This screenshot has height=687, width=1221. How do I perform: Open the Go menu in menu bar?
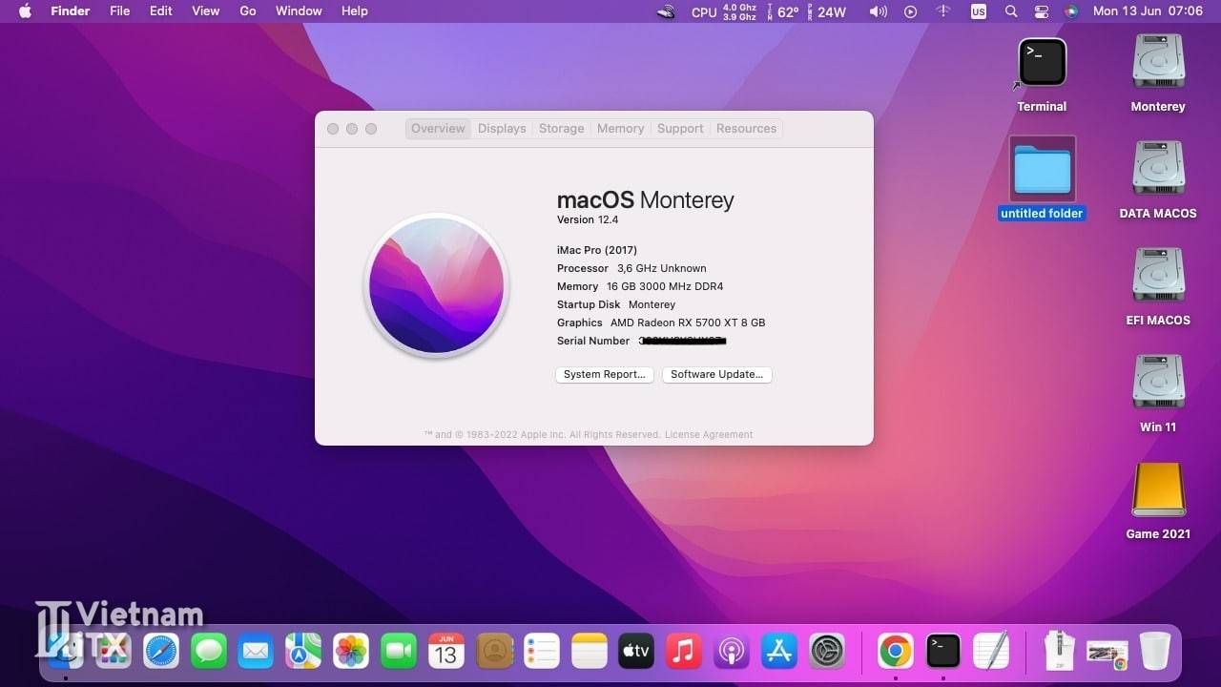click(248, 11)
